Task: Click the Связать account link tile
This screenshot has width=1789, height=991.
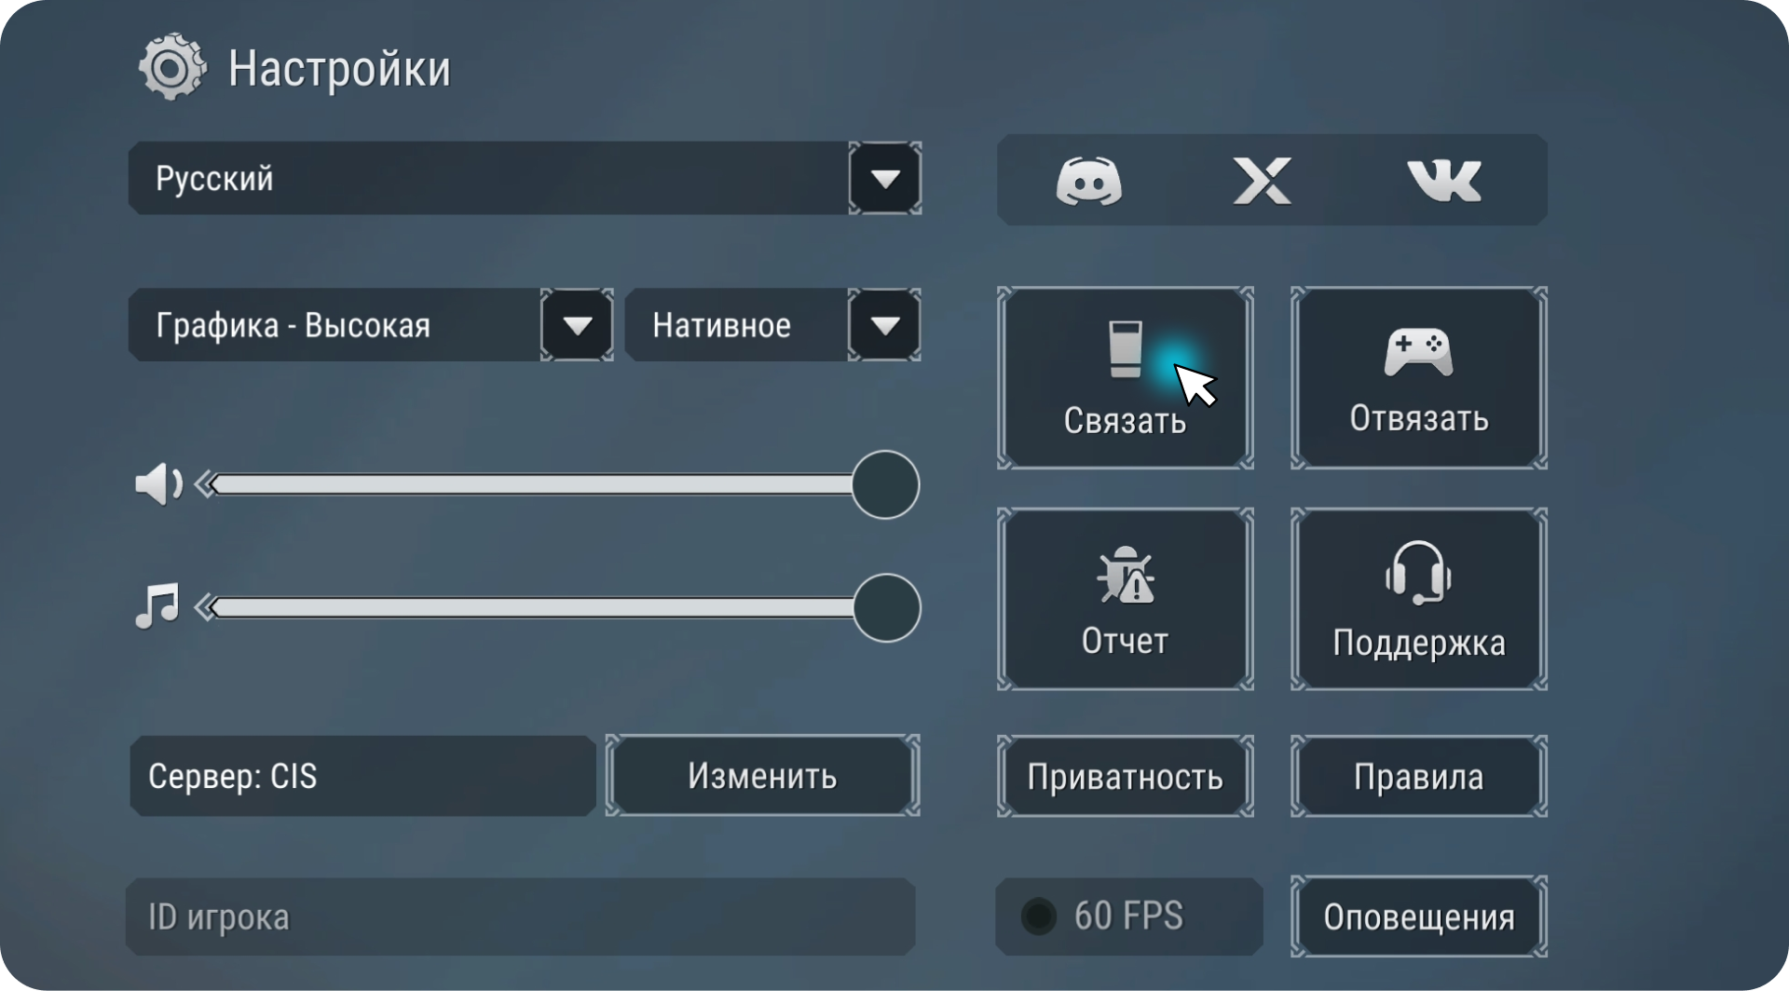Action: pyautogui.click(x=1125, y=378)
